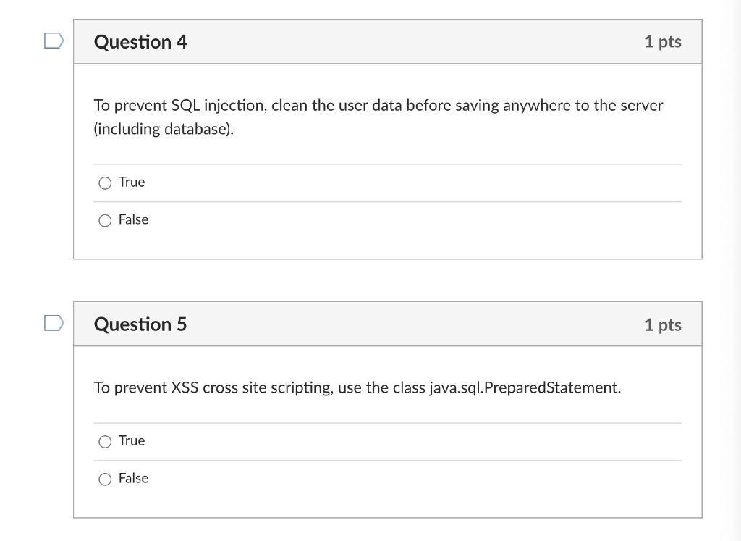This screenshot has height=541, width=741.
Task: Click the "True" label under Question 4
Action: (132, 183)
